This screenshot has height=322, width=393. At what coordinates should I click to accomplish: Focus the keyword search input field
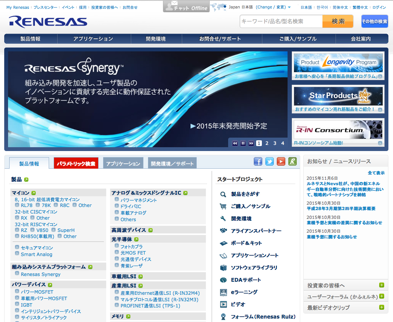(x=281, y=21)
